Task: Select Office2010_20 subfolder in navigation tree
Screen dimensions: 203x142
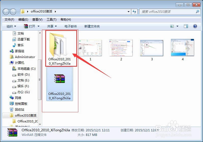Action: point(25,121)
